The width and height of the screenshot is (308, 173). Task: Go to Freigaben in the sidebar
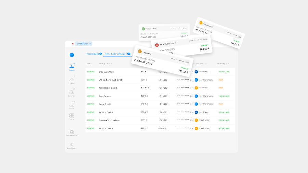pyautogui.click(x=72, y=80)
